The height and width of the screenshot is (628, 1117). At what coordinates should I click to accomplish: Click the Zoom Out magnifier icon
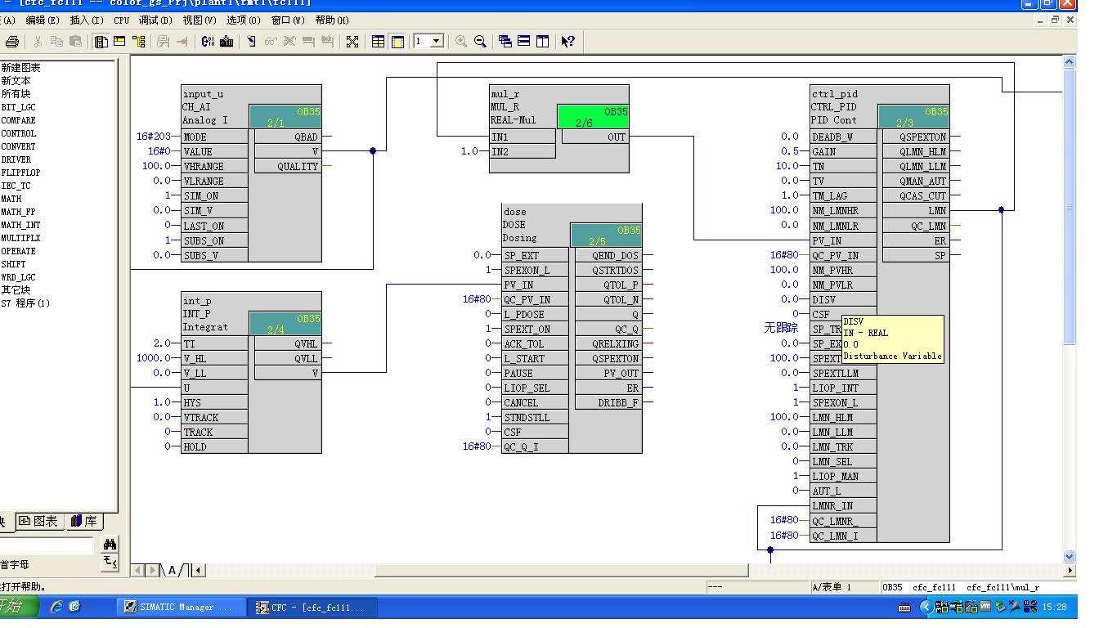(x=480, y=42)
